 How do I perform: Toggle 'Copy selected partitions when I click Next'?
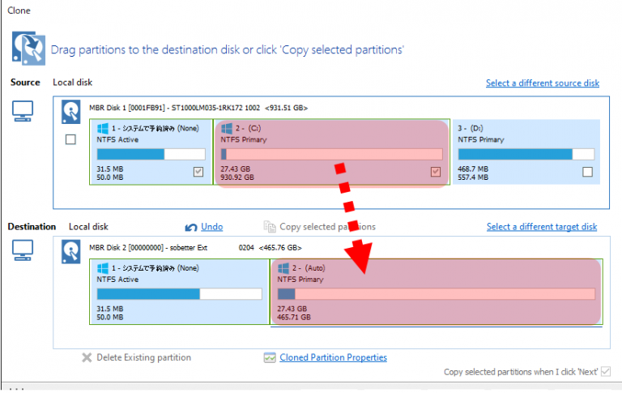point(607,372)
